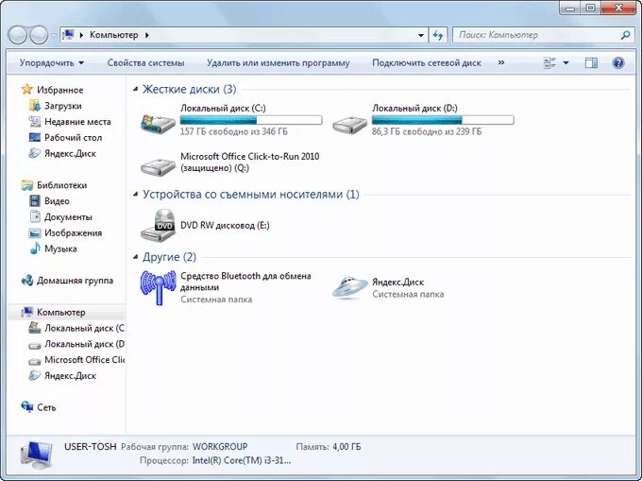
Task: Click Удалить или изменить программу
Action: tap(278, 62)
